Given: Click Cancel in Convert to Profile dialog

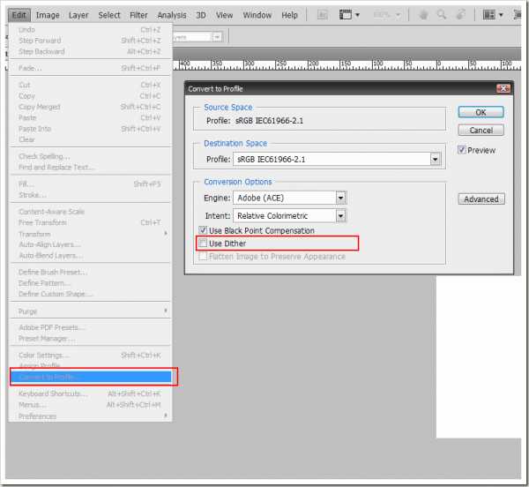Looking at the screenshot, I should pos(481,131).
